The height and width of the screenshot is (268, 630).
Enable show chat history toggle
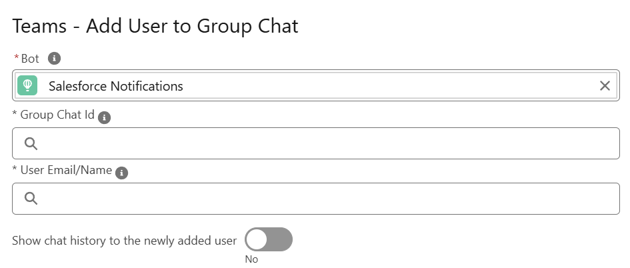(x=269, y=239)
